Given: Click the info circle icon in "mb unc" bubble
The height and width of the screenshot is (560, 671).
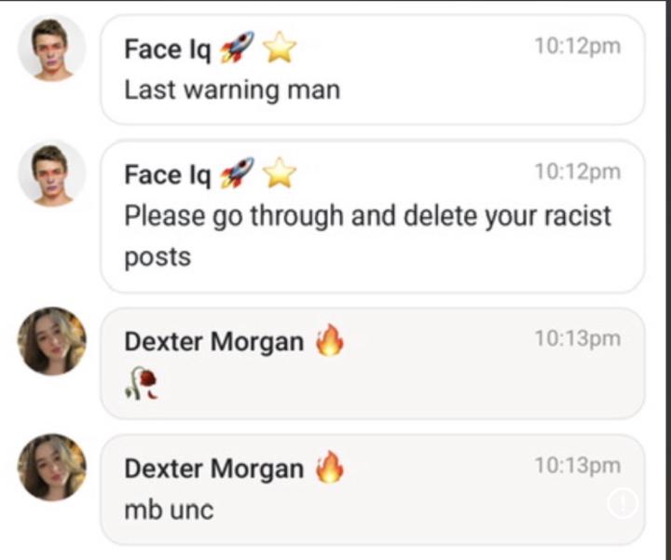Looking at the screenshot, I should tap(623, 504).
